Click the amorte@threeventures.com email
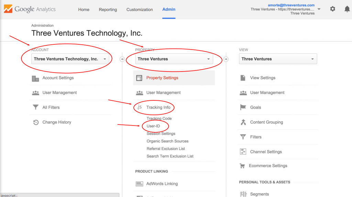Viewport: 352px width, 197px height. [291, 5]
